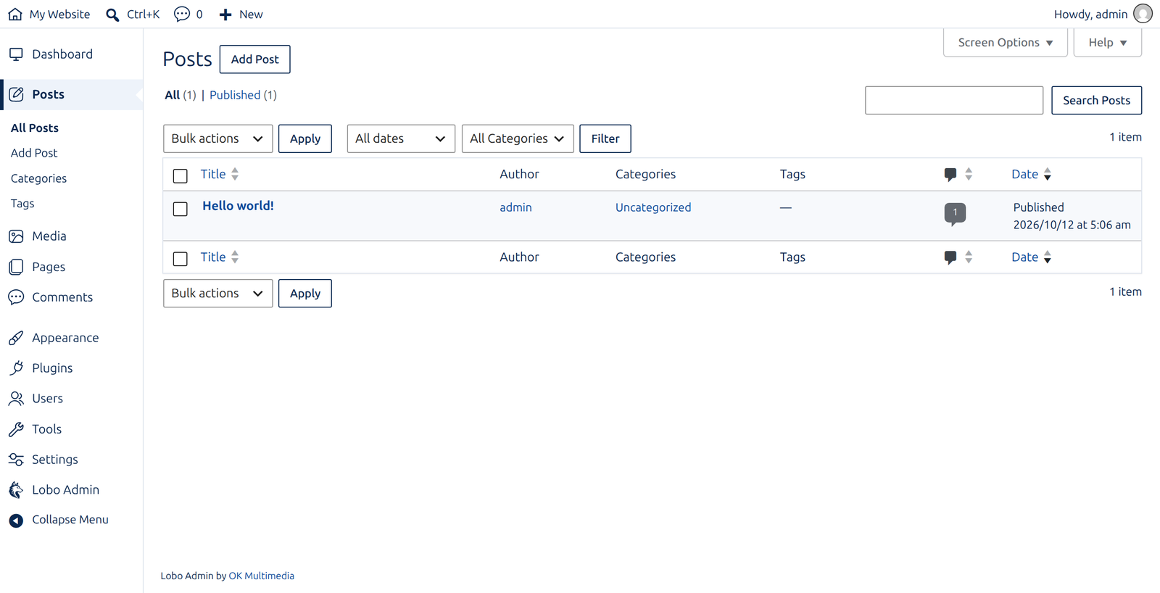
Task: Open the Tags submenu item
Action: (x=22, y=204)
